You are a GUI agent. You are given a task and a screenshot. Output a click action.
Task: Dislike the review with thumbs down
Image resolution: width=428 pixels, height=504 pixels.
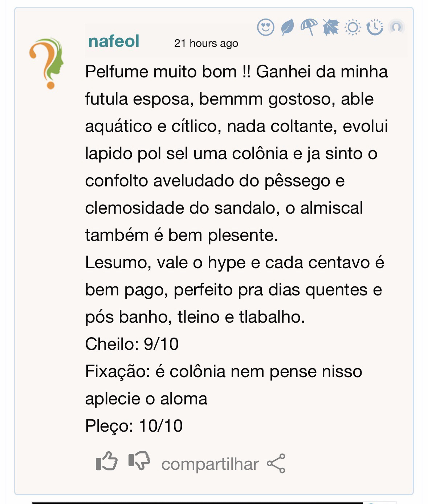pos(139,461)
